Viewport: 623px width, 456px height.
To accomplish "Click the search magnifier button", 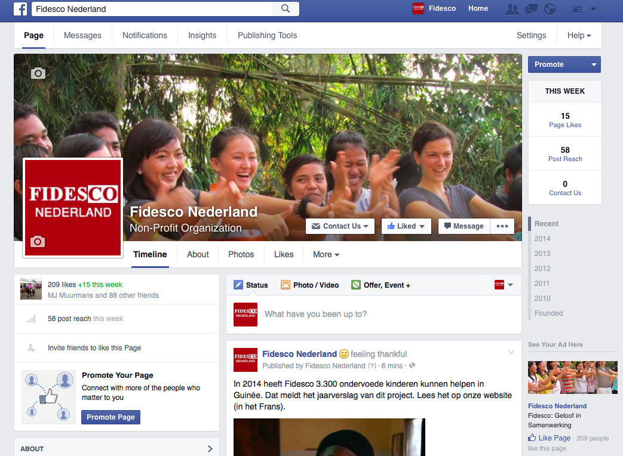I will [x=286, y=9].
